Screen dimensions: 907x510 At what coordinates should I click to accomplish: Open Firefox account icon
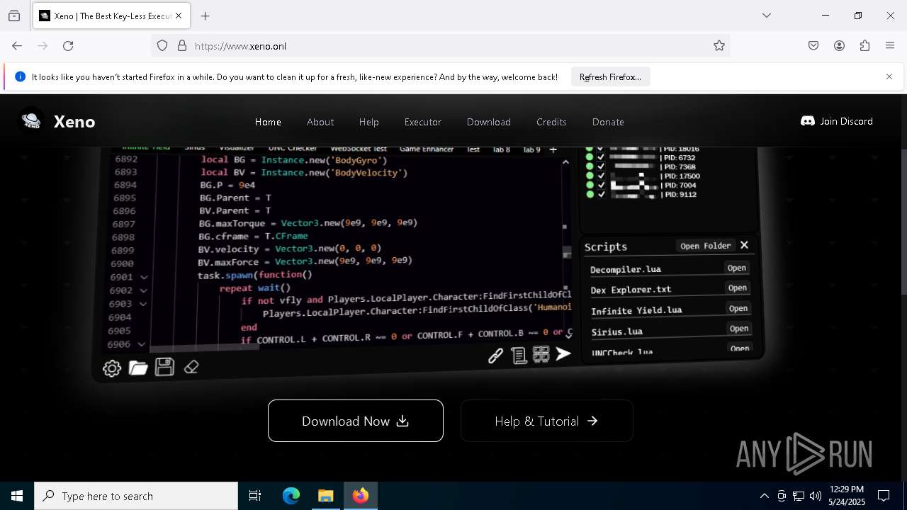click(839, 45)
